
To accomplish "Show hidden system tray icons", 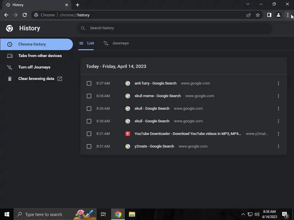I will click(243, 214).
